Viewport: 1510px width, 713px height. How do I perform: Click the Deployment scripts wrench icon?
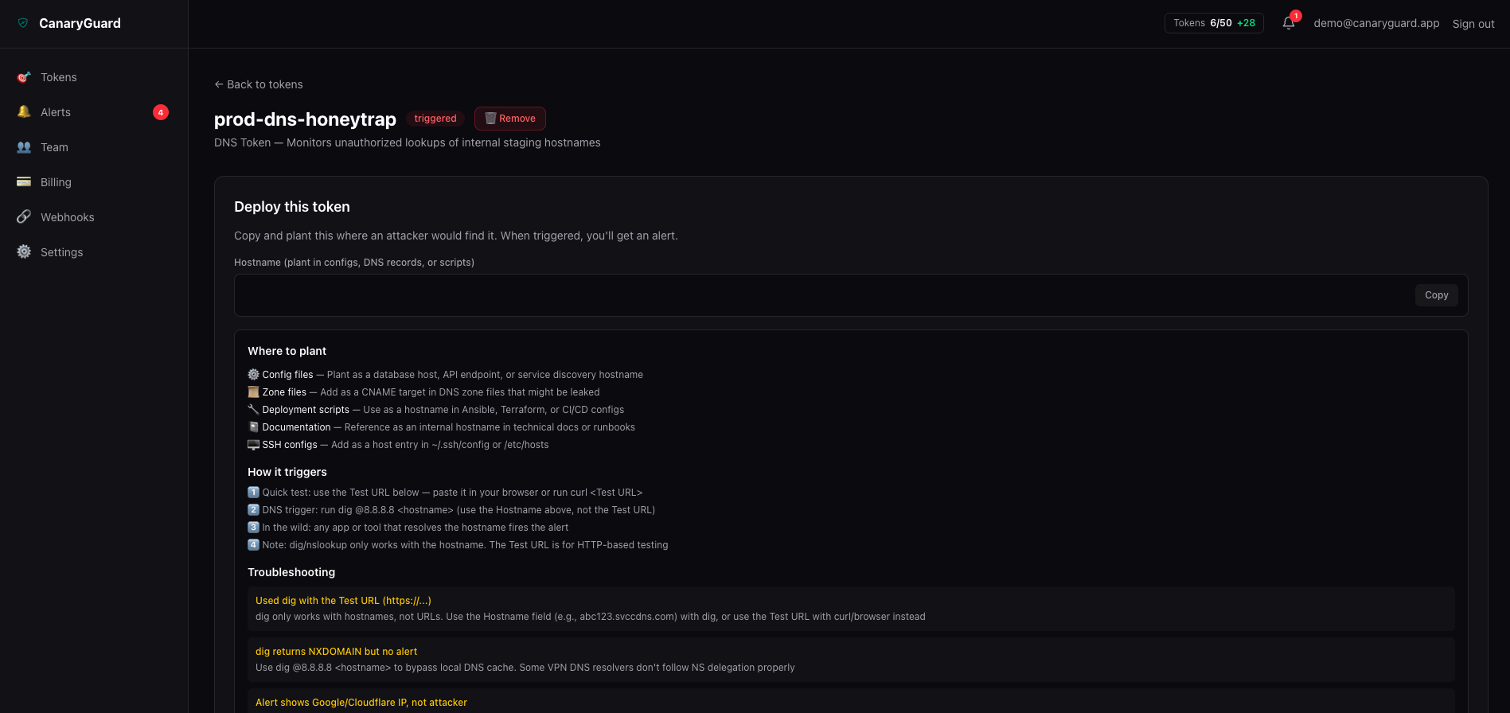(x=253, y=409)
